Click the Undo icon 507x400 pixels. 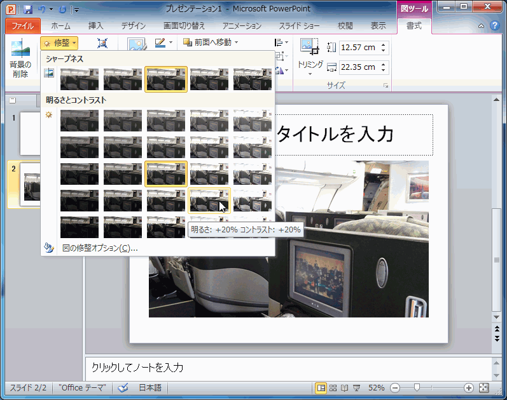pyautogui.click(x=42, y=10)
